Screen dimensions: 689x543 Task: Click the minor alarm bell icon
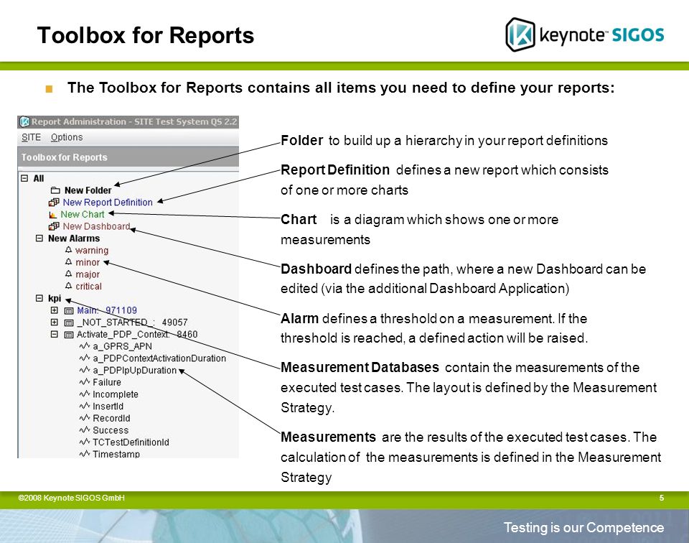point(69,262)
